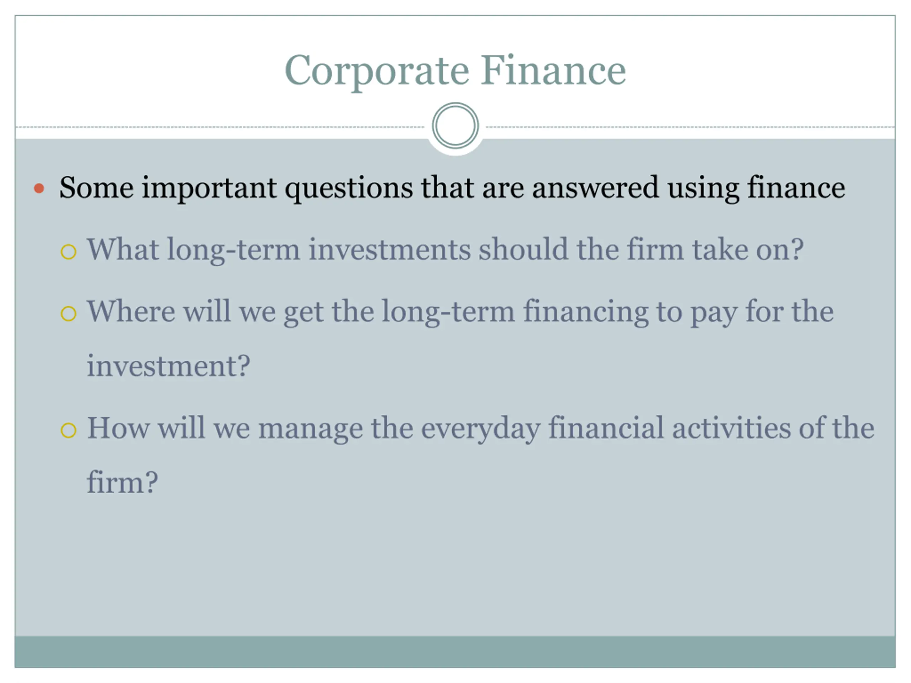Viewport: 911px width, 683px height.
Task: Click the yellow bullet beside "How will we manage"
Action: tap(68, 430)
